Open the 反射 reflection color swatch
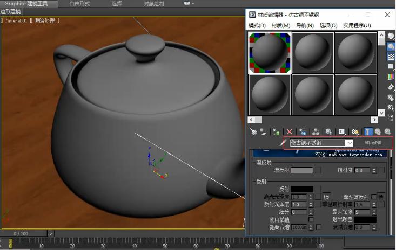The image size is (396, 250). pyautogui.click(x=302, y=189)
